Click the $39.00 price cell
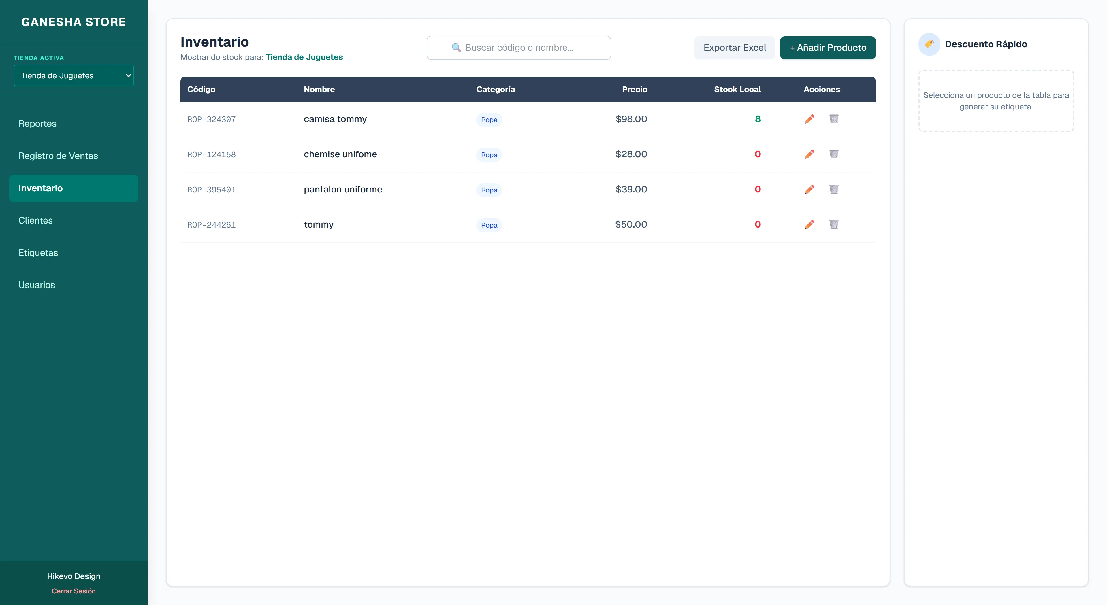 (631, 189)
